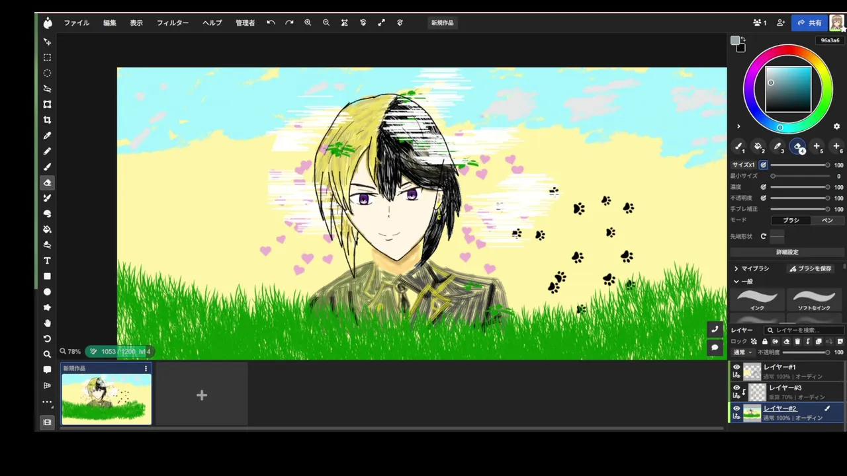Select the Transform tool
The image size is (847, 476).
coord(47,104)
